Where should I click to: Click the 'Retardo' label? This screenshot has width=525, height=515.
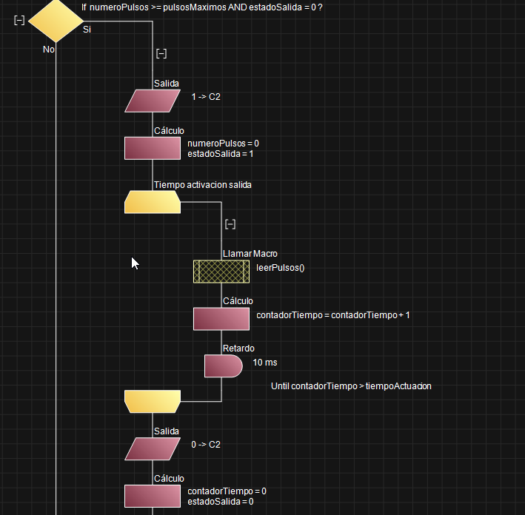(x=238, y=349)
